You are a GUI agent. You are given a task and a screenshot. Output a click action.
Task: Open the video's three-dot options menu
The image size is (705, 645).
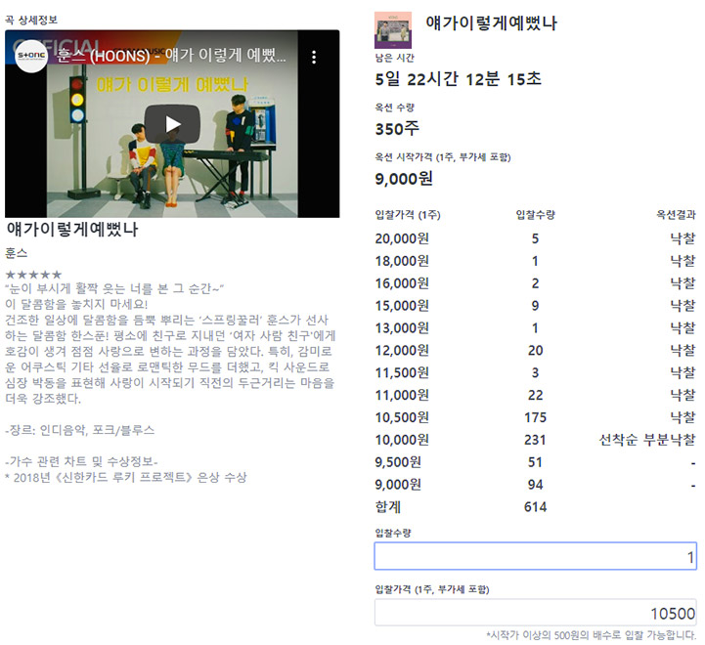tap(314, 57)
